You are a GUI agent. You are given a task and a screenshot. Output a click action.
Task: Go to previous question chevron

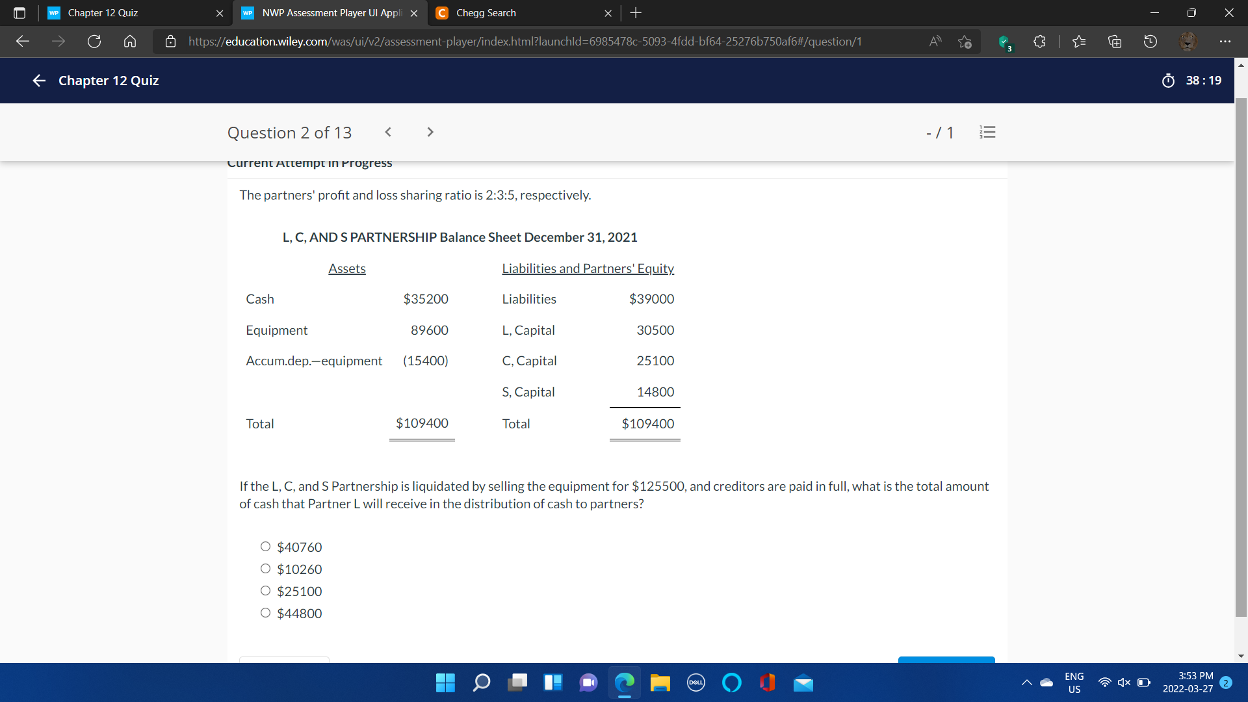click(x=388, y=133)
